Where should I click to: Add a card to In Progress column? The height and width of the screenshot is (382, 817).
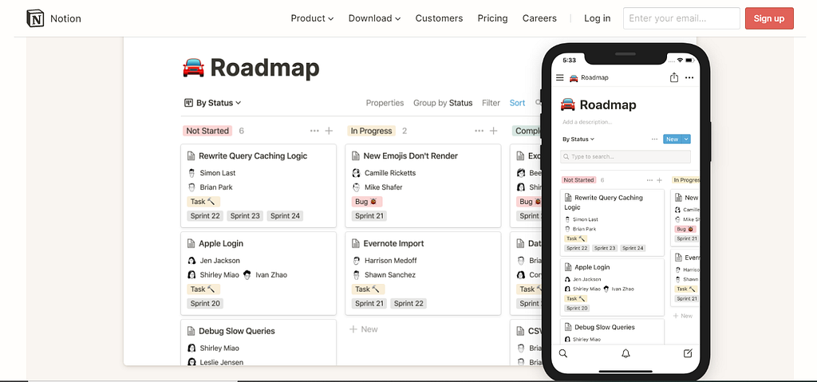493,131
